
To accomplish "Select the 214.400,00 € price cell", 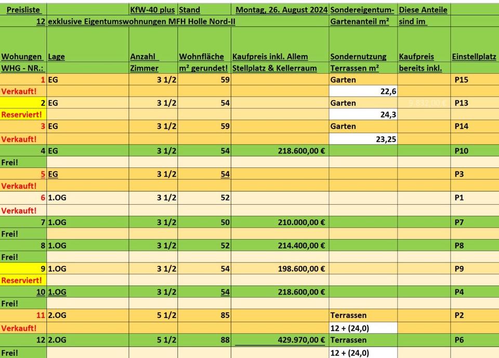I will coord(280,245).
